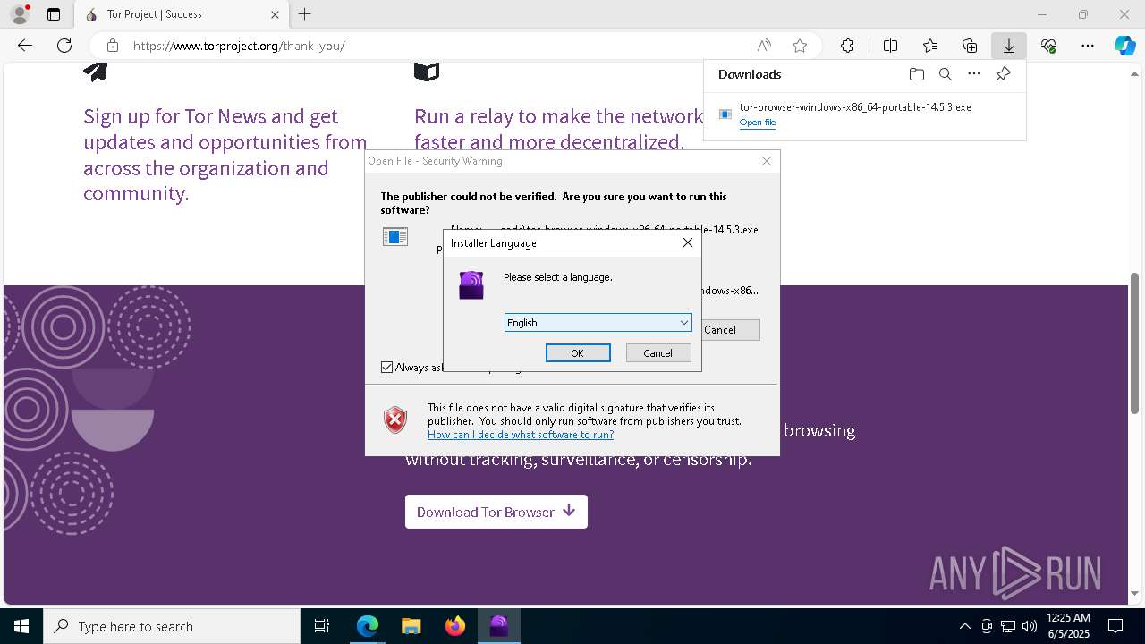Search downloads magnifier icon
Image resolution: width=1145 pixels, height=644 pixels.
coord(946,74)
